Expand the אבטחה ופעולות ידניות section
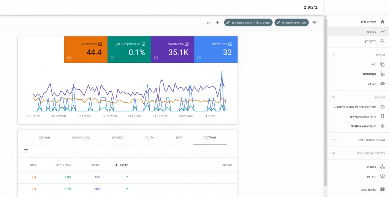 coord(334,140)
